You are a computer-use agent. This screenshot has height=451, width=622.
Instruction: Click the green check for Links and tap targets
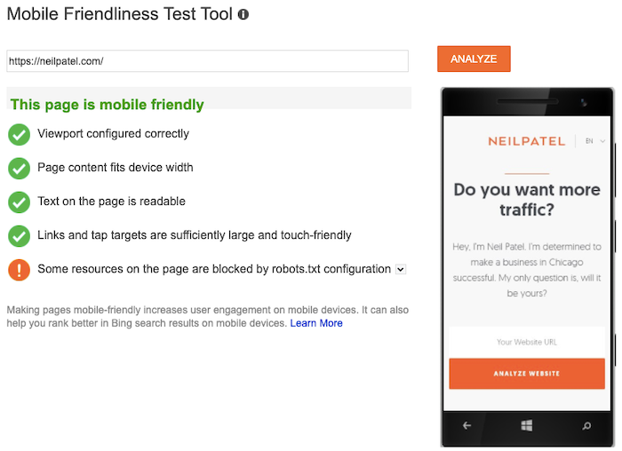19,236
